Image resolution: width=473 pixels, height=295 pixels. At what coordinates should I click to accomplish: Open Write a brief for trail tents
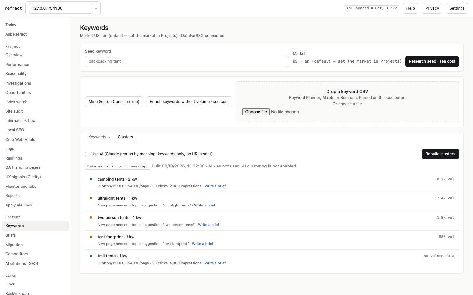tap(215, 263)
